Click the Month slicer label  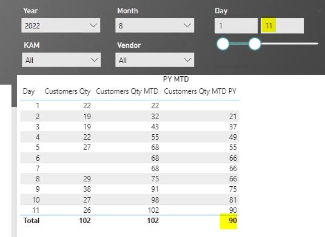pos(127,11)
